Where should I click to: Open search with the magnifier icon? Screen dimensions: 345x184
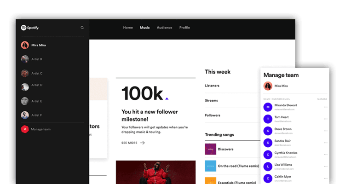pos(82,28)
